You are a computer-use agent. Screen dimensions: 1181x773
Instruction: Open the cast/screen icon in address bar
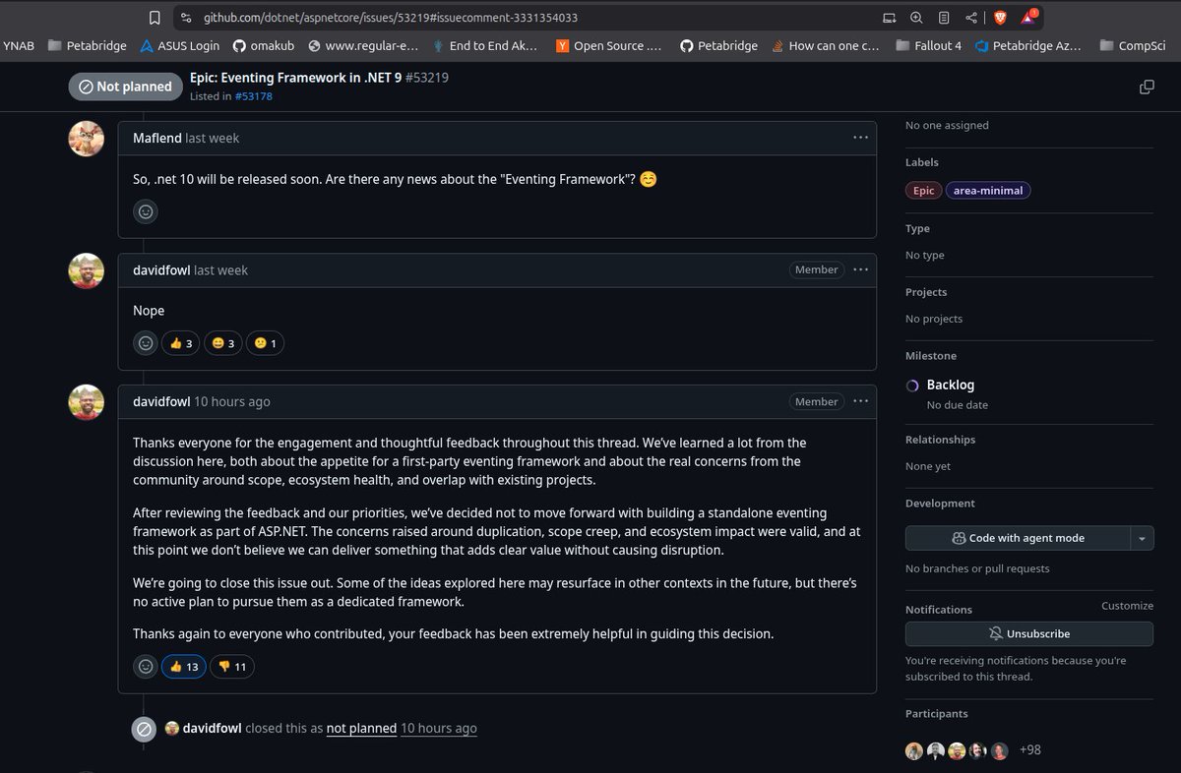(890, 18)
